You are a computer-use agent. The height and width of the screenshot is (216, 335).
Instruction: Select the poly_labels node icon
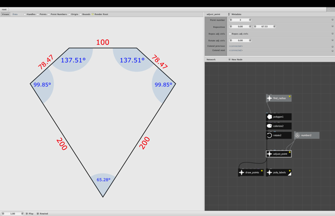[270, 172]
